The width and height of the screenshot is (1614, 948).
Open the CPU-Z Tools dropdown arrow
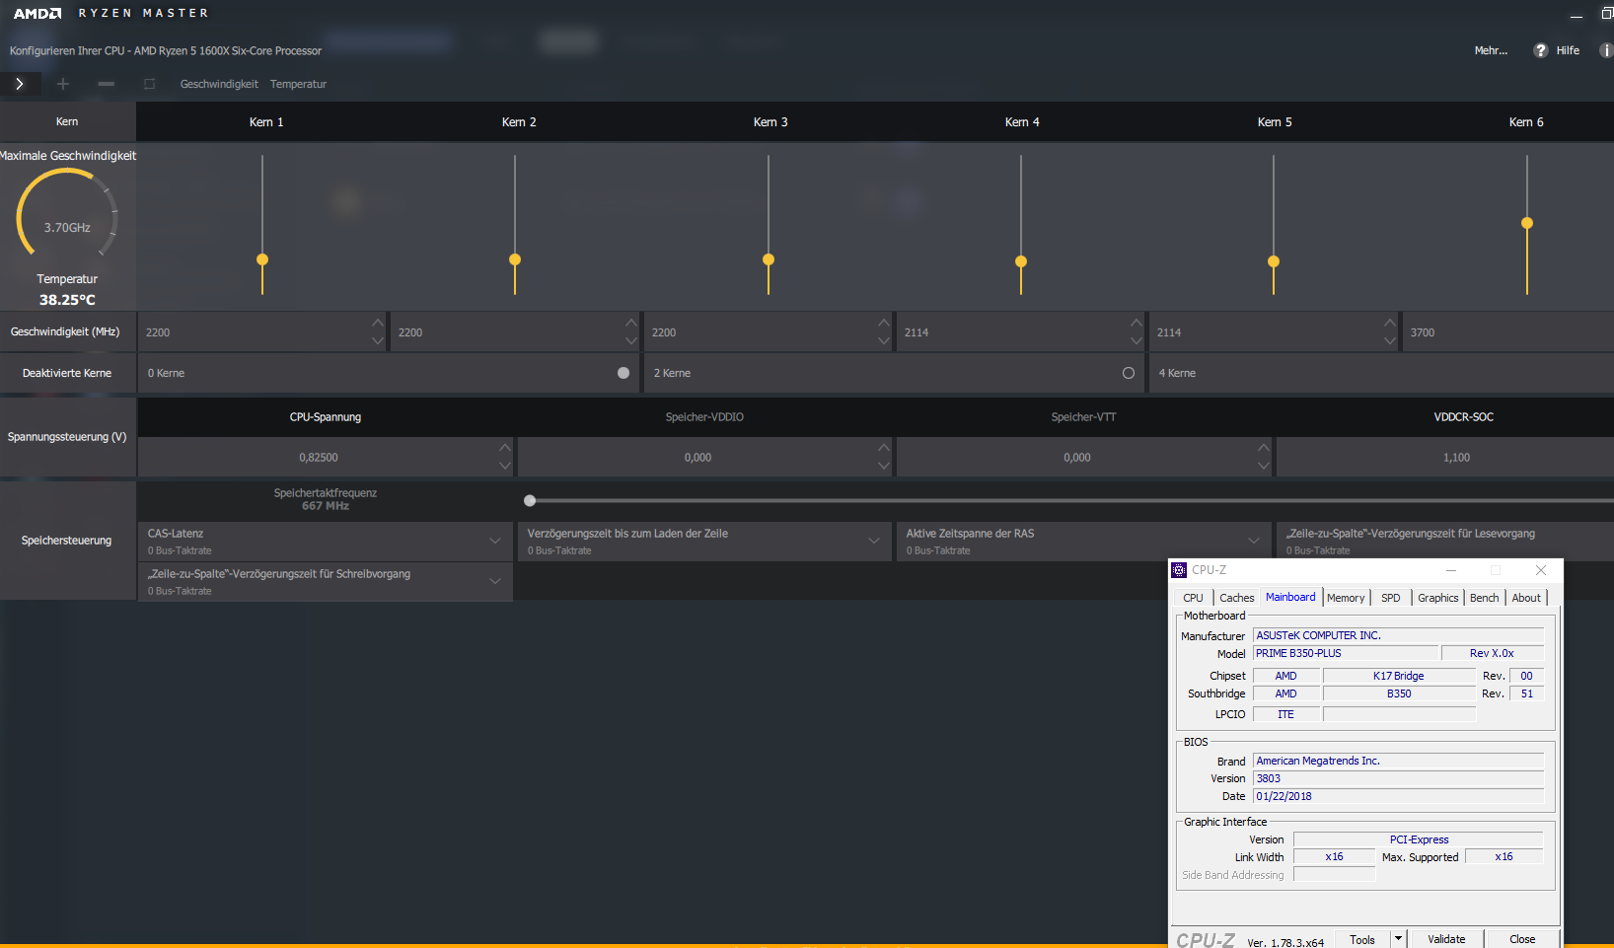1398,939
